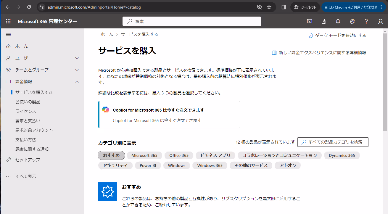
Task: Click the site information icon in address bar
Action: coord(42,7)
